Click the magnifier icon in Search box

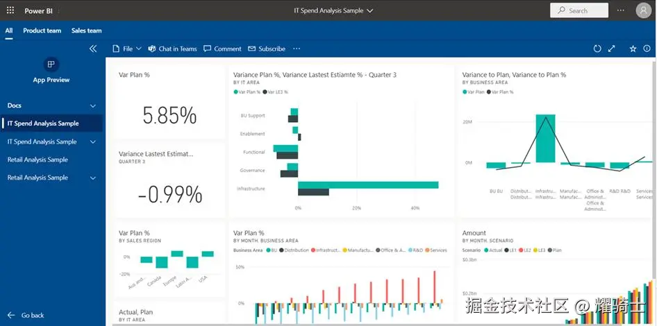561,10
